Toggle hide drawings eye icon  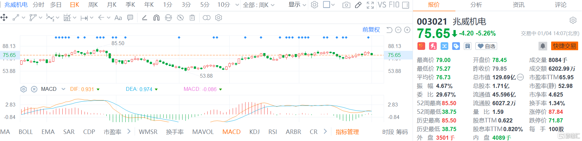click(x=180, y=18)
